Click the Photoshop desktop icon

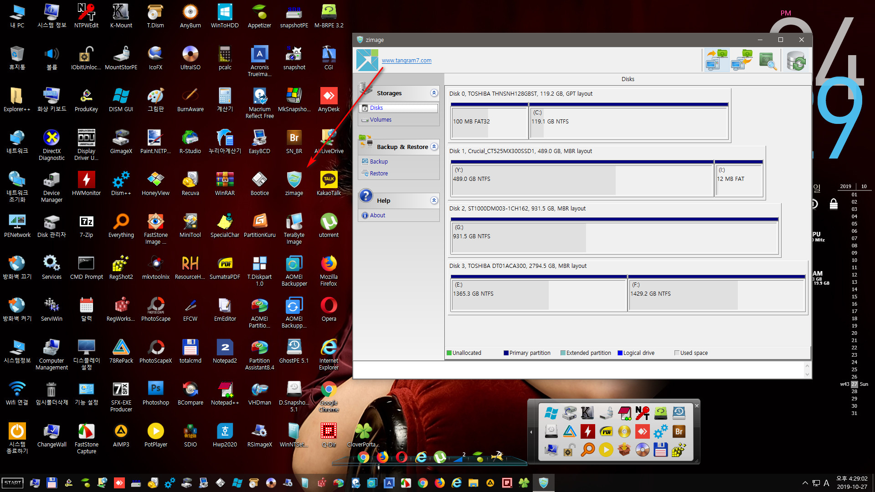tap(155, 393)
